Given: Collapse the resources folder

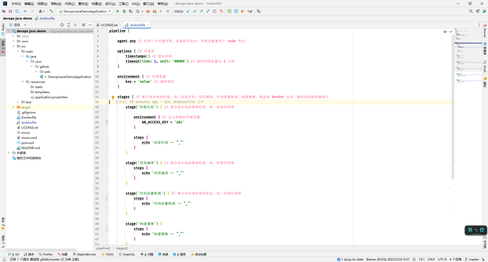Looking at the screenshot, I should [x=22, y=82].
